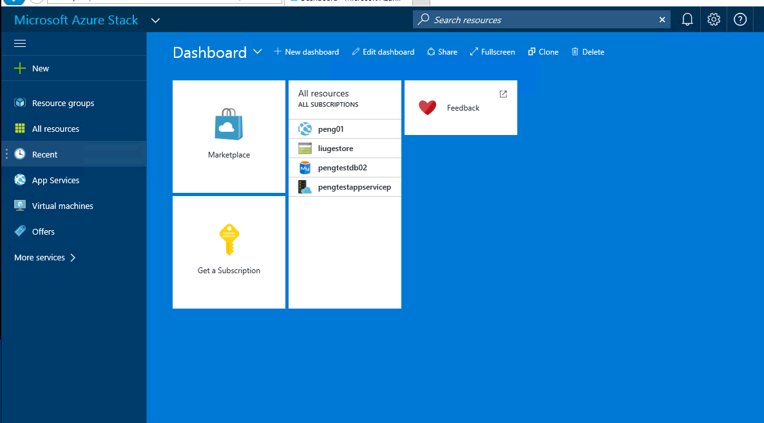The height and width of the screenshot is (423, 764).
Task: Open Virtual machines list
Action: click(73, 206)
